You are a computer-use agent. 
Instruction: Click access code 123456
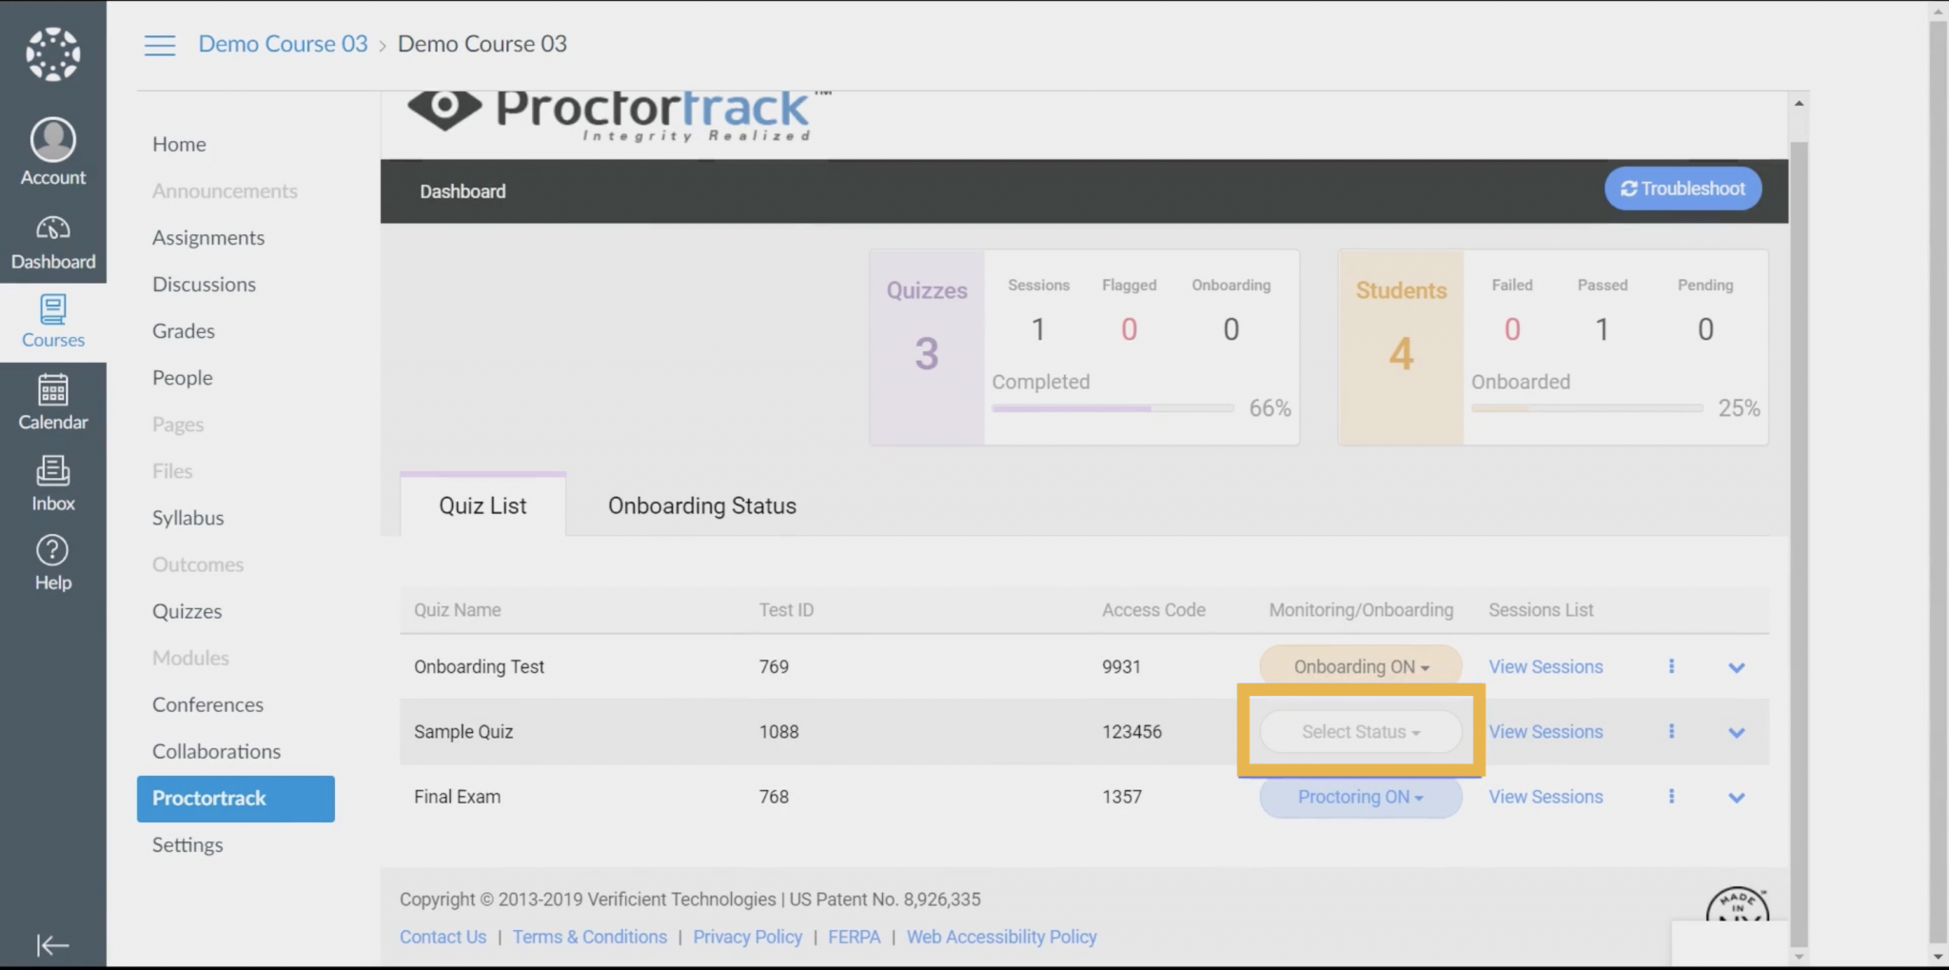pos(1132,731)
